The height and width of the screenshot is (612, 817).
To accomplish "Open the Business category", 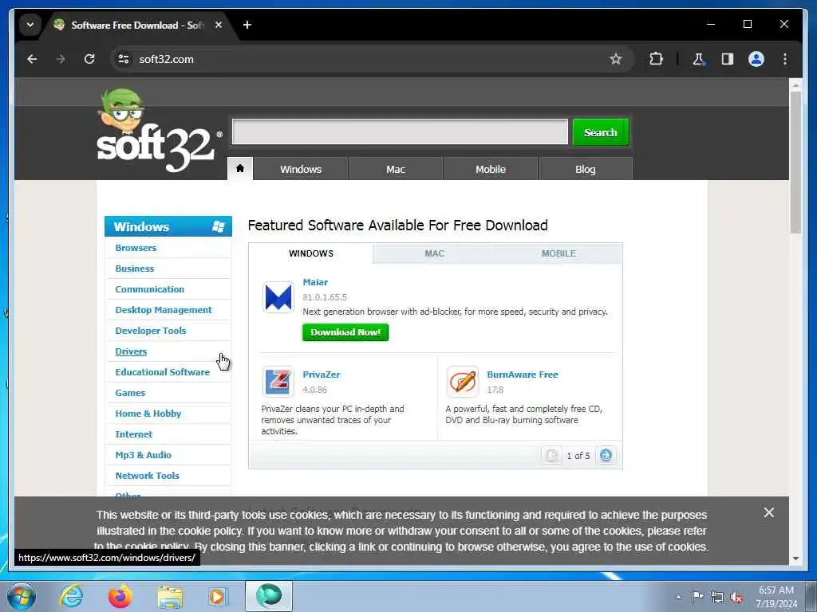I will click(134, 269).
